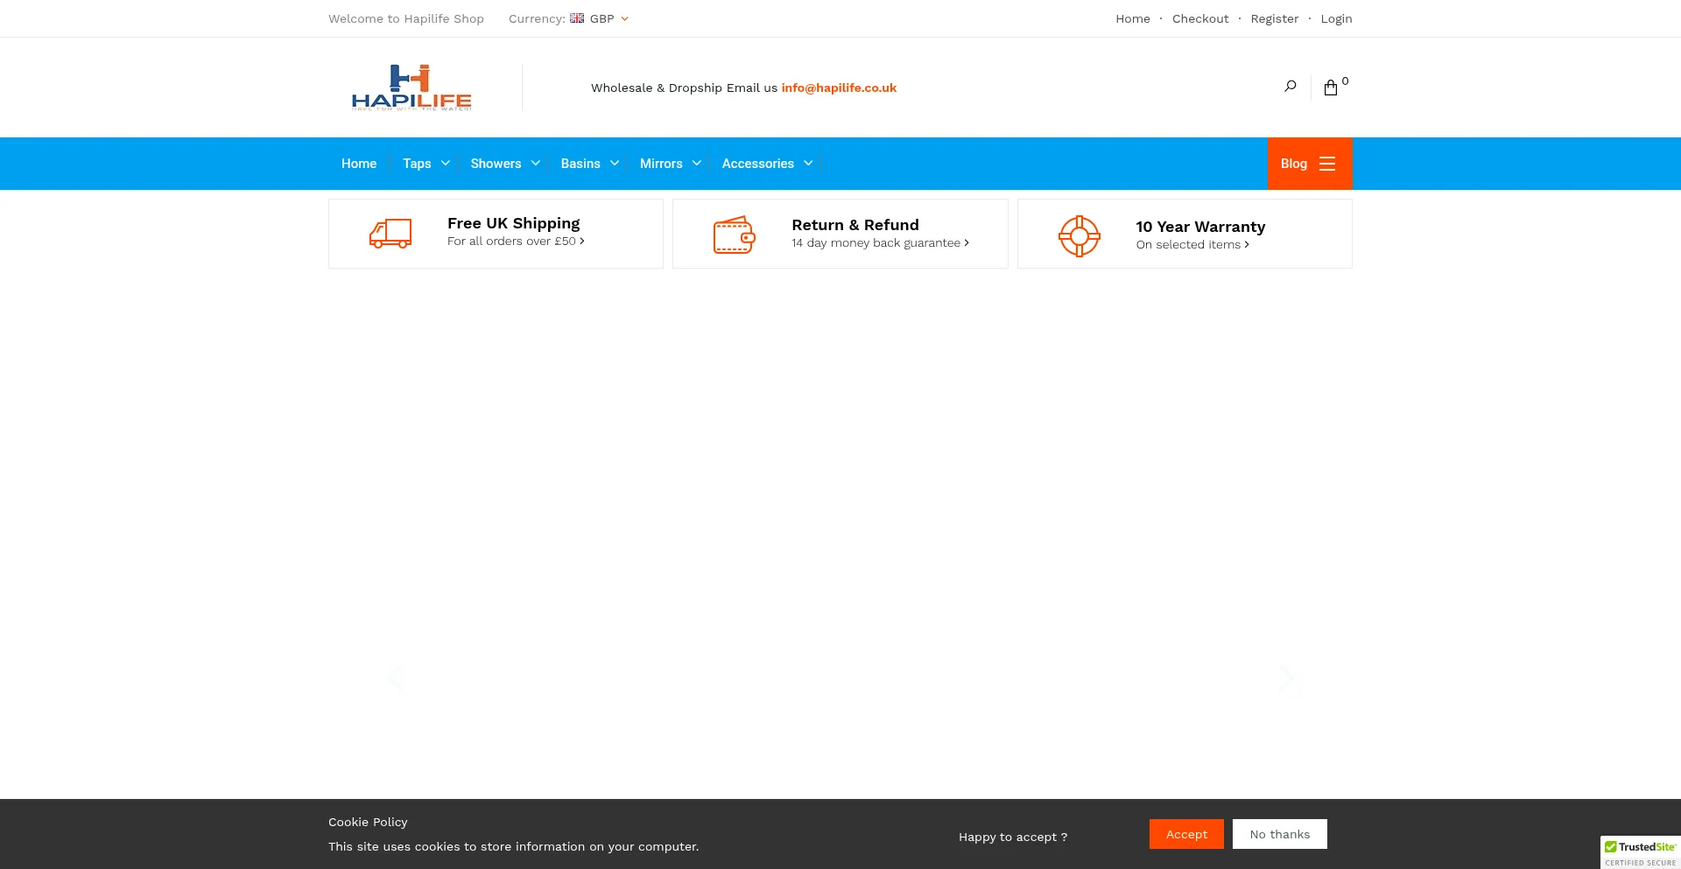Open the Register link
The image size is (1681, 869).
1274,18
